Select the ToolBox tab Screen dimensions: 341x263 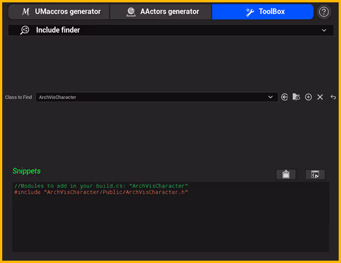coord(262,12)
